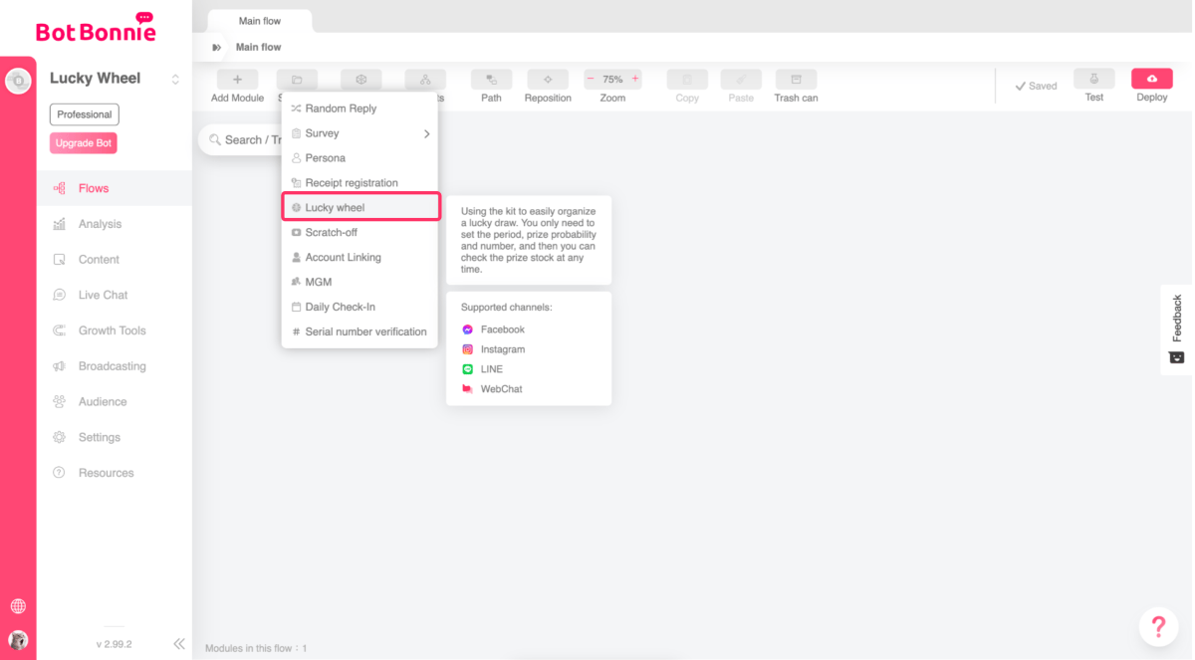Expand the flow list arrow beside Main flow
This screenshot has height=660, width=1195.
click(x=216, y=48)
